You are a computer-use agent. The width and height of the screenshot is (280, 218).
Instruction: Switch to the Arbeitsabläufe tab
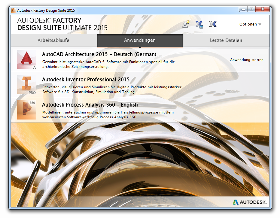53,40
